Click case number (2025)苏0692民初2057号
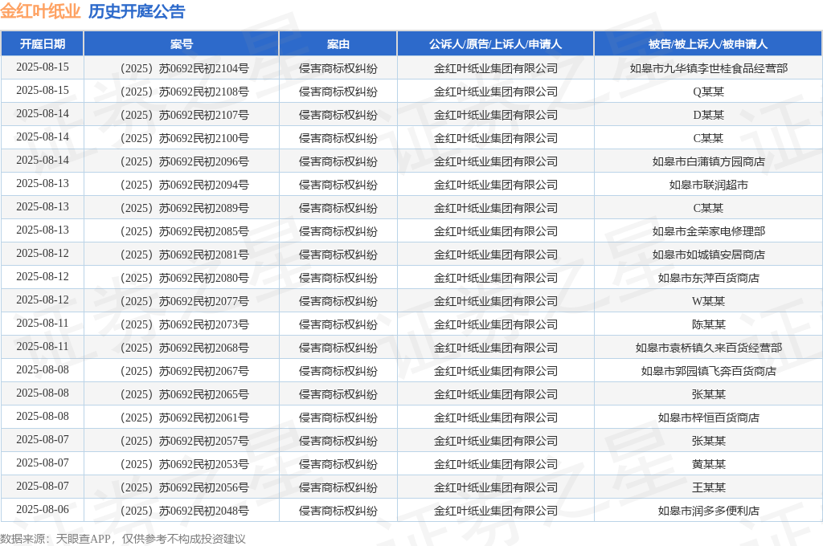This screenshot has width=823, height=546. coord(182,441)
